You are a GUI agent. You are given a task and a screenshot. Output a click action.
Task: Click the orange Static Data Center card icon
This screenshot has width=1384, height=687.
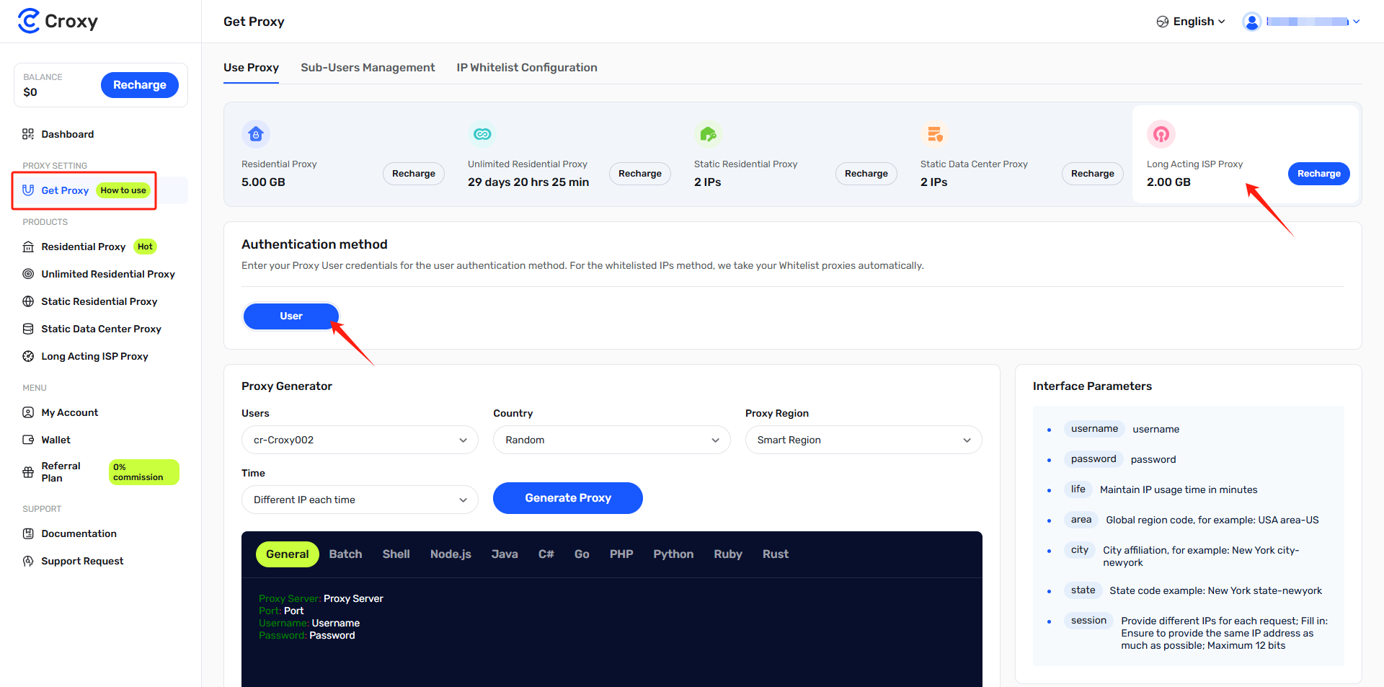pos(935,134)
